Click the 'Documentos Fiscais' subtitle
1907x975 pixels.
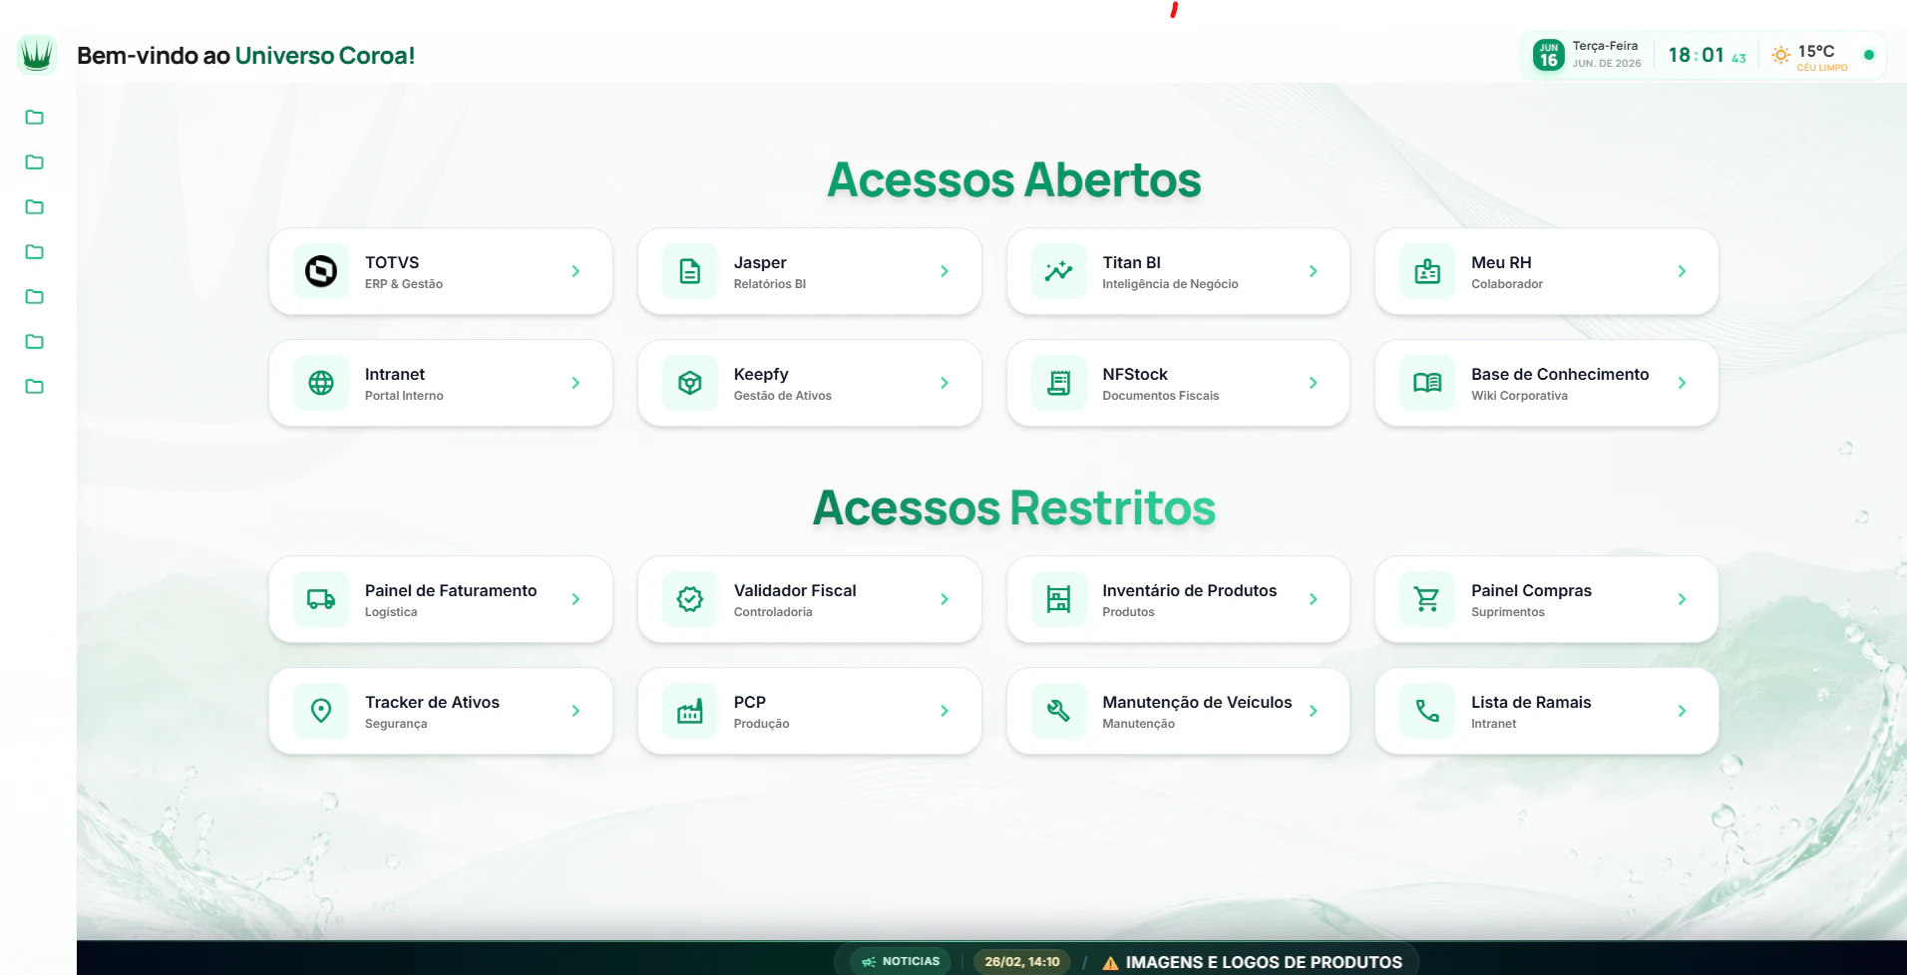click(x=1161, y=396)
